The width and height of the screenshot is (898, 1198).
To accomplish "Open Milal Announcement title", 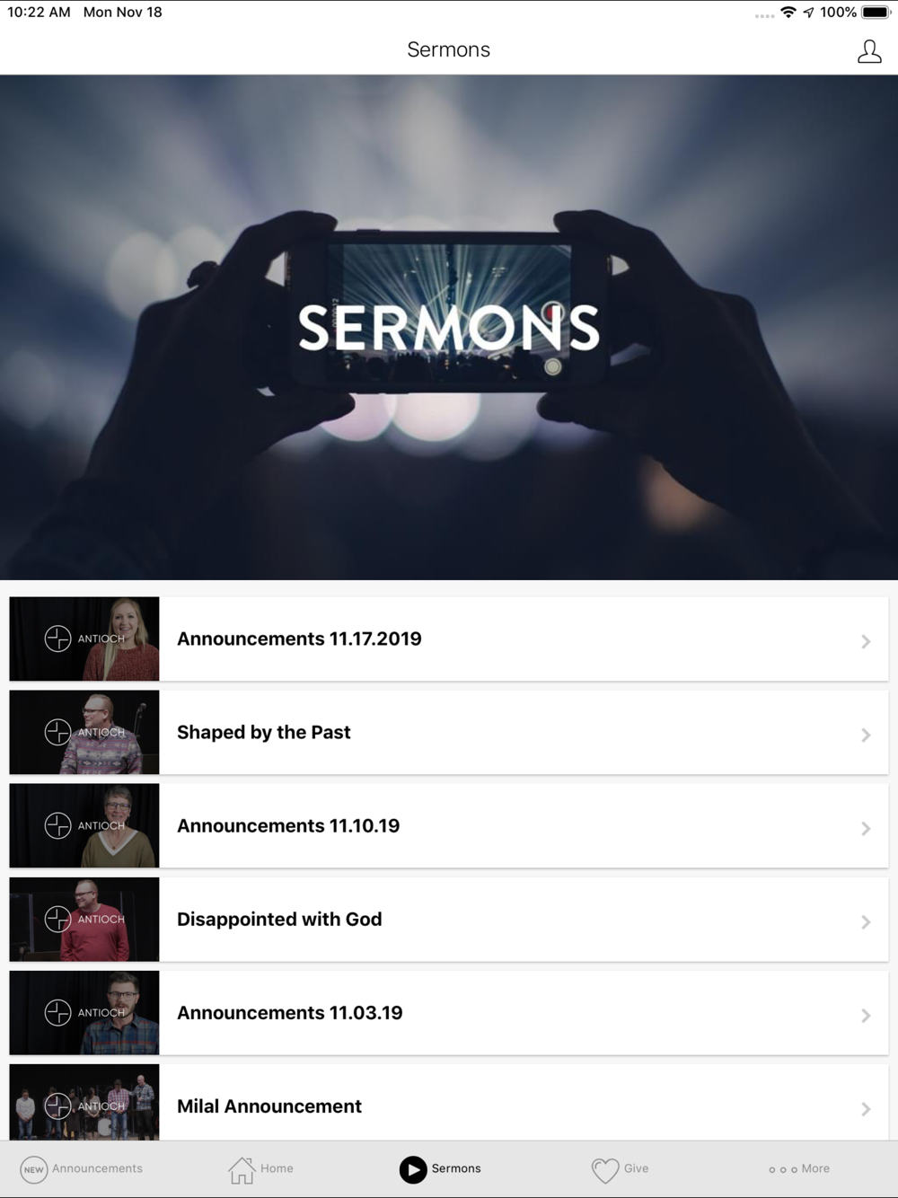I will (x=269, y=1106).
